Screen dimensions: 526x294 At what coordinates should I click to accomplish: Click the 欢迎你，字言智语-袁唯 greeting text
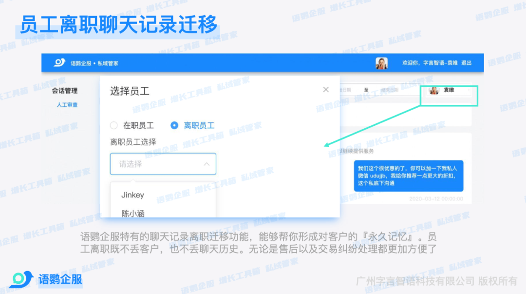[x=430, y=63]
